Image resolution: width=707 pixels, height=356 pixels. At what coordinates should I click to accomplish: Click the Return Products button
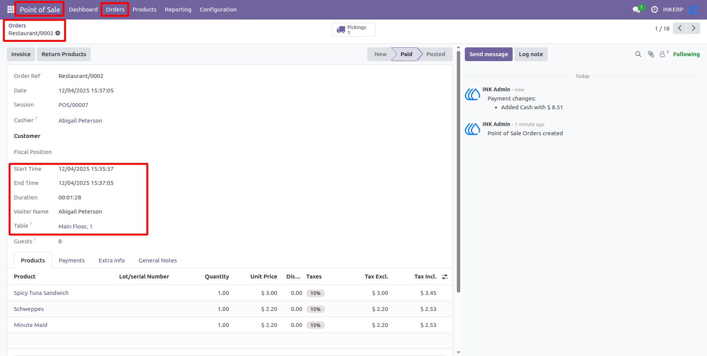[64, 54]
